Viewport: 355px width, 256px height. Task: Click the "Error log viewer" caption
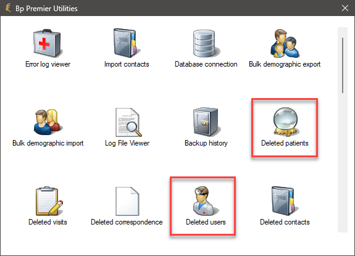(x=48, y=64)
